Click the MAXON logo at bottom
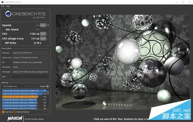The height and width of the screenshot is (122, 193). point(15,118)
